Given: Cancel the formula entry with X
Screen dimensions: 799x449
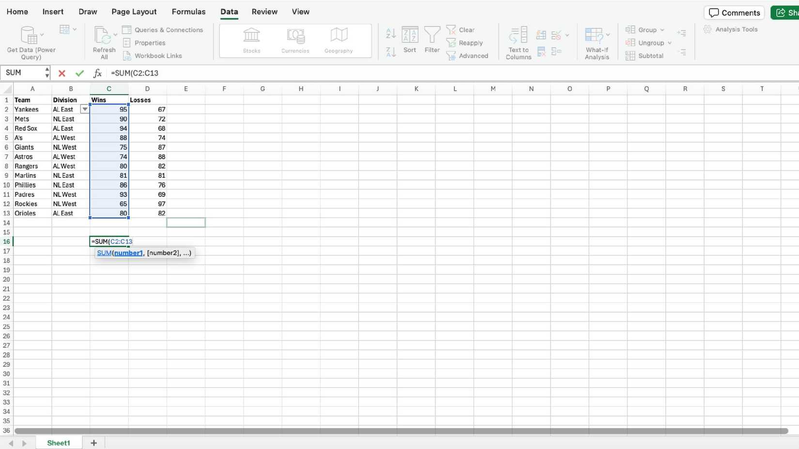Looking at the screenshot, I should 61,73.
